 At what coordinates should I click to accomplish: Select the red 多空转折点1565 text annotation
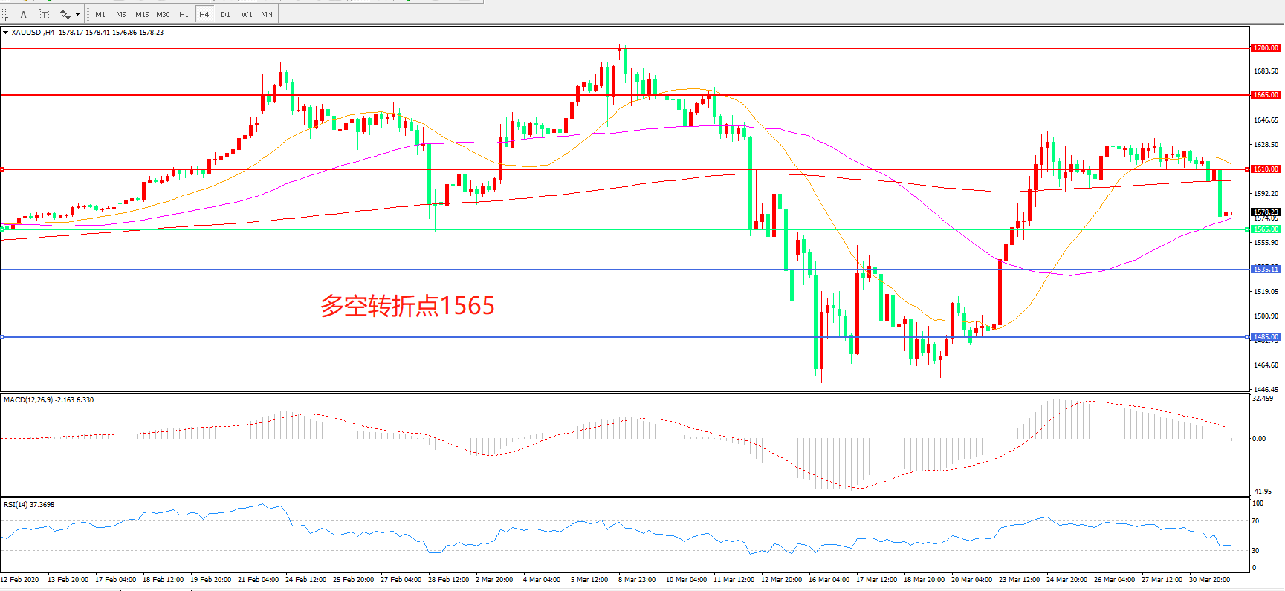pyautogui.click(x=407, y=306)
